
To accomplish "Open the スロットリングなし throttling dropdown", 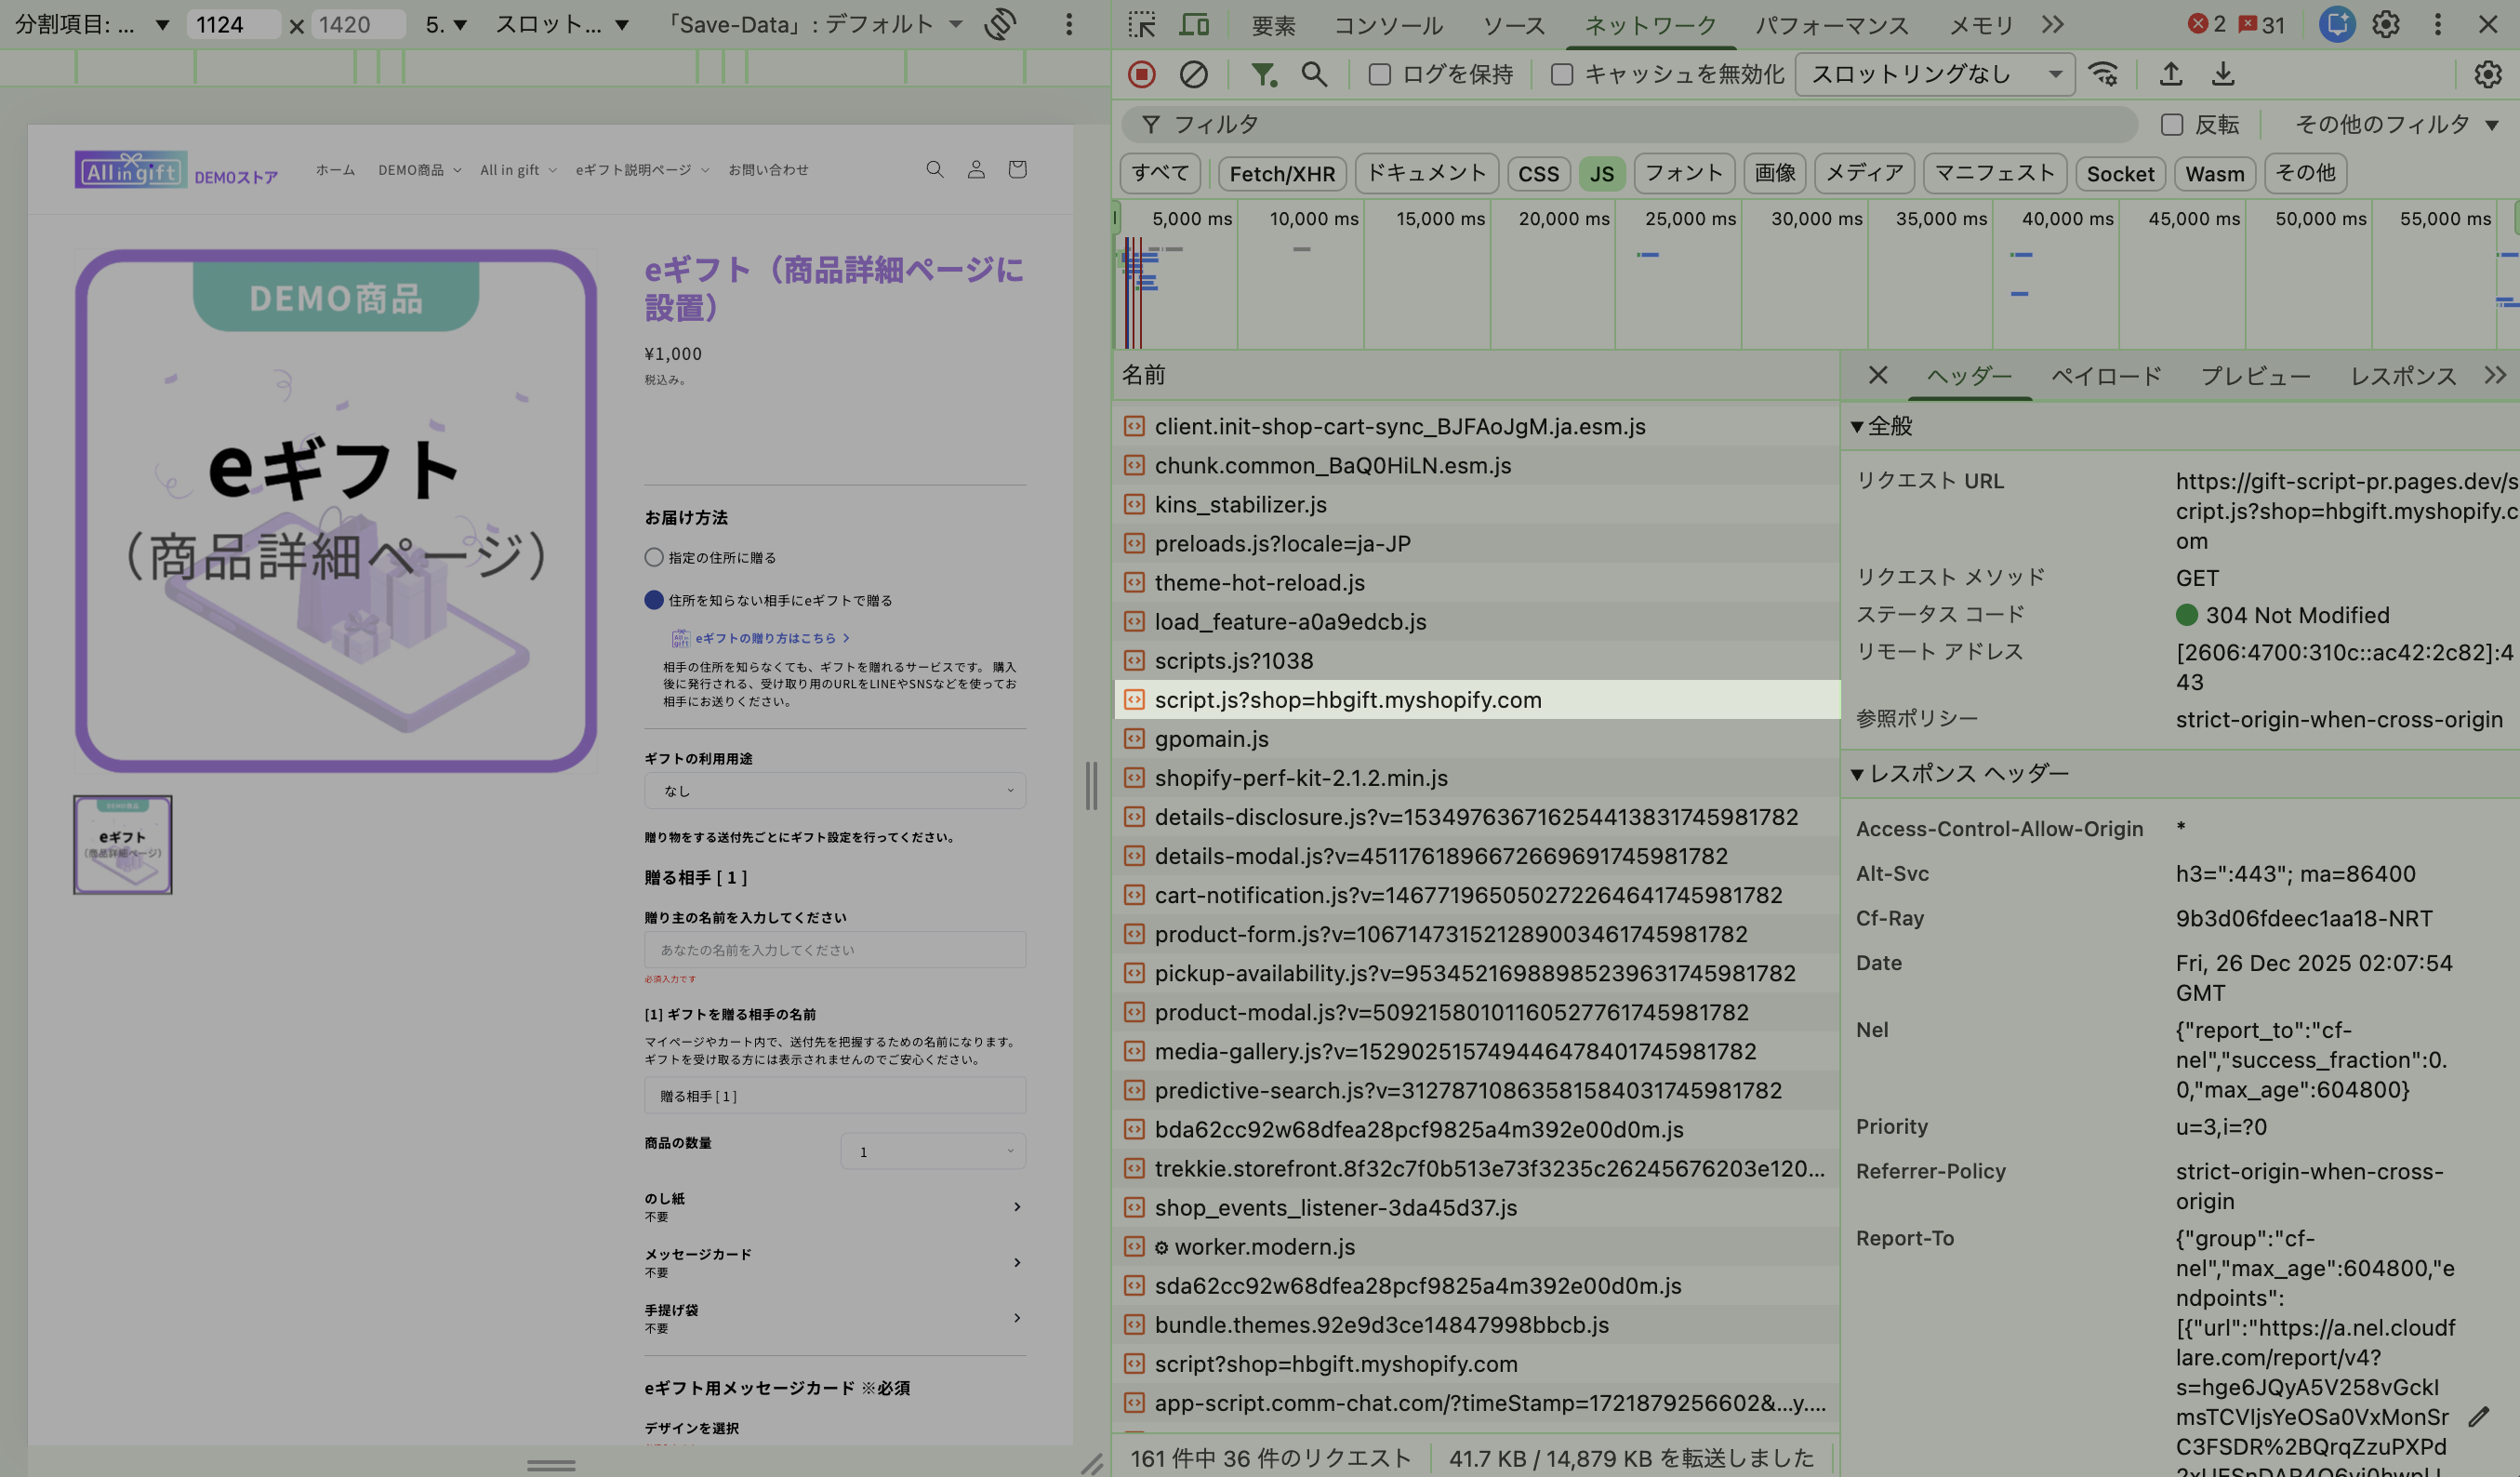I will coord(1934,74).
